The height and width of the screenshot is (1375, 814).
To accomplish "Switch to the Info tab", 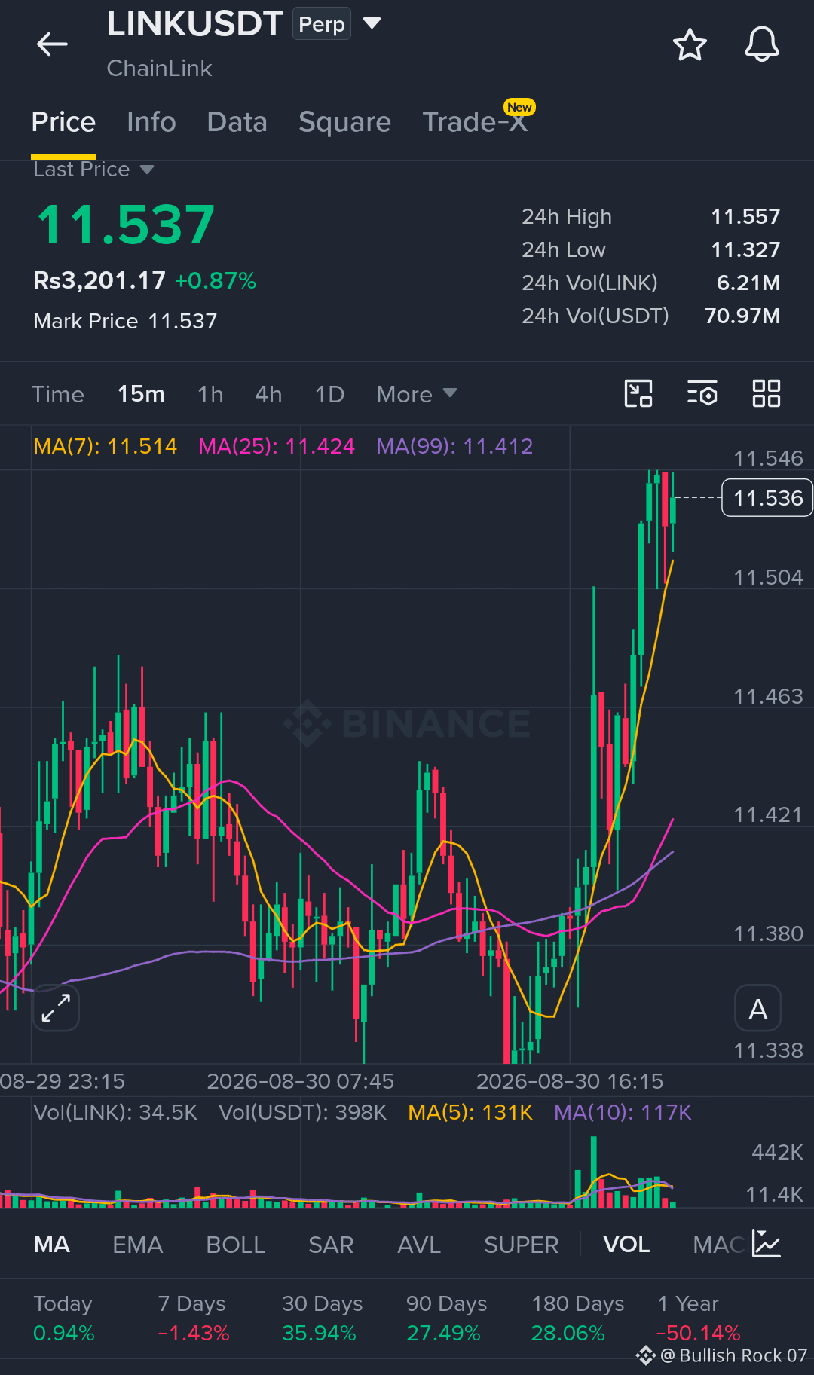I will click(151, 122).
